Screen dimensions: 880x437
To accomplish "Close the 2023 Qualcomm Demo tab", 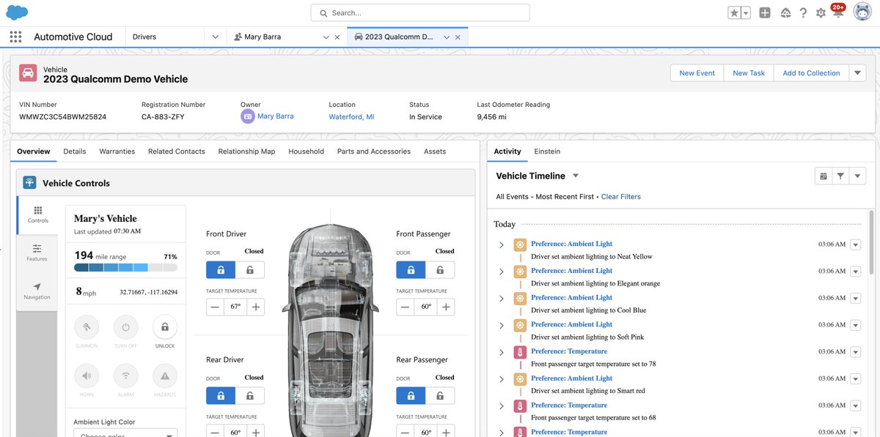I will [458, 37].
